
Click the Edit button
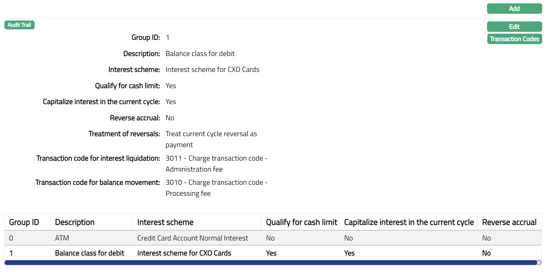514,27
